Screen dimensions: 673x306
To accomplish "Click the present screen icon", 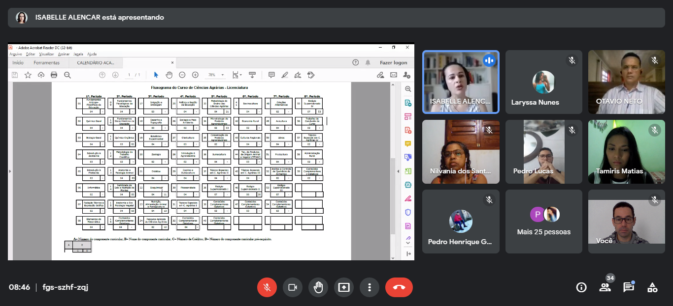I will [344, 287].
